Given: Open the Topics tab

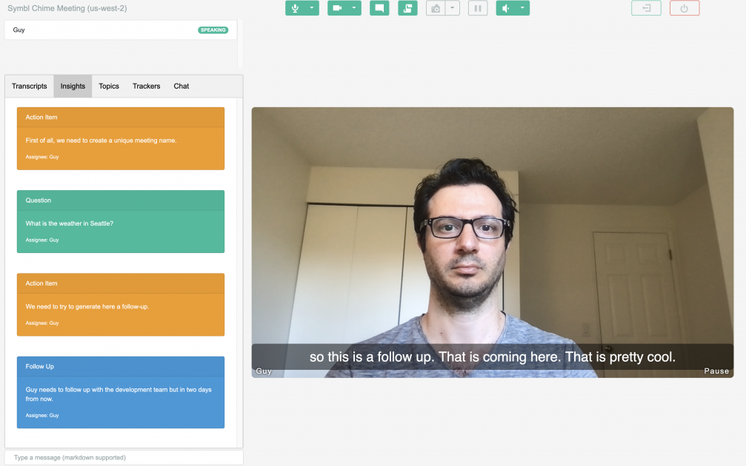Looking at the screenshot, I should point(108,86).
